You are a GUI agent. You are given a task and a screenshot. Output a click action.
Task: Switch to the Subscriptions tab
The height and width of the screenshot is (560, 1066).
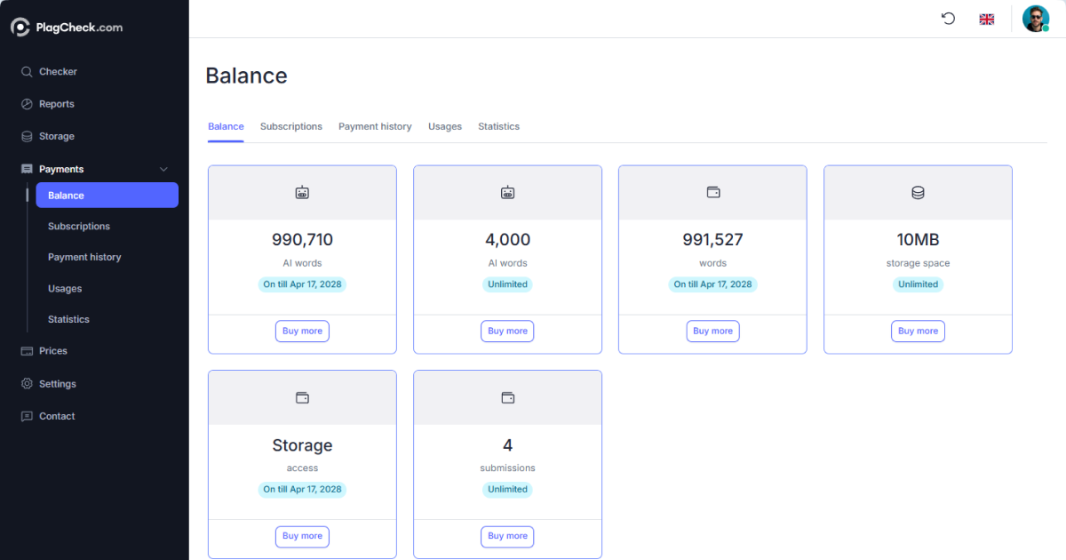click(290, 126)
